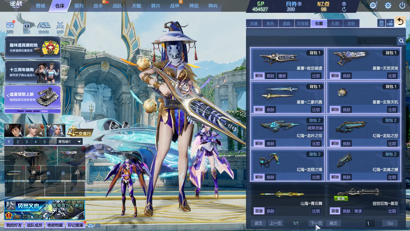Remove primary weapon via its red X

tap(55, 148)
